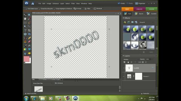Select the Crop tool
181x101 pixels.
click(29, 30)
